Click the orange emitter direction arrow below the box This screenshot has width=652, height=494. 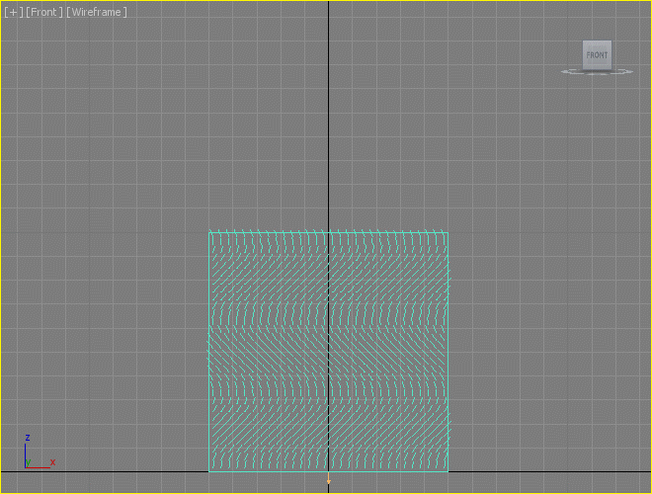(329, 478)
